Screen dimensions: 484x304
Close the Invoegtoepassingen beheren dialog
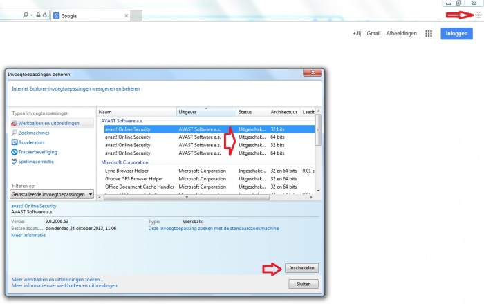313,73
